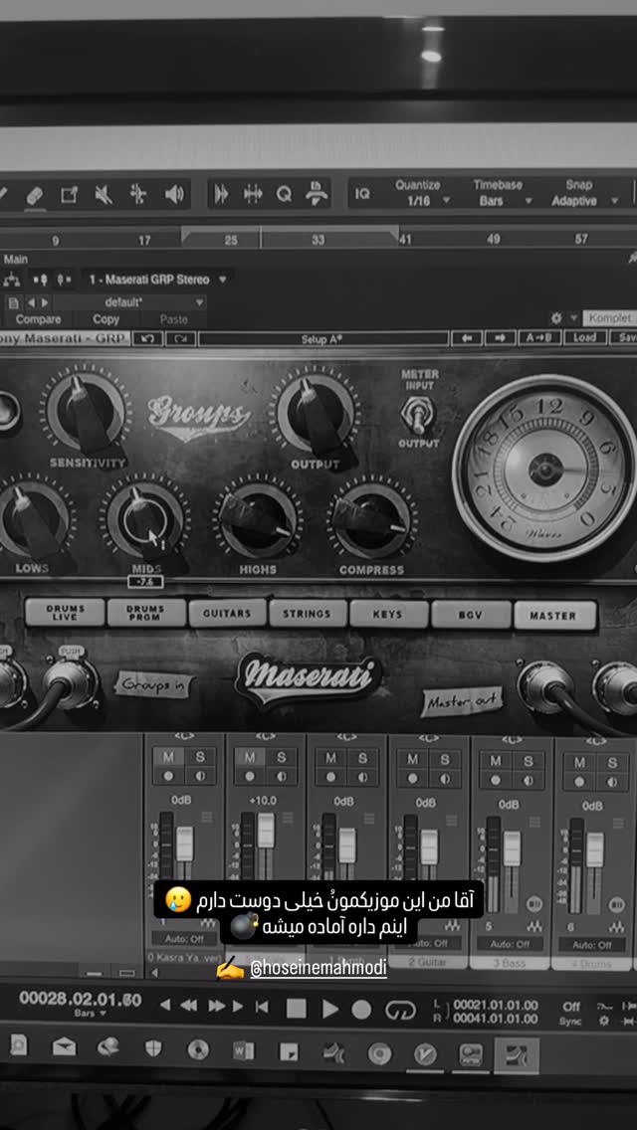
Task: Mute the channel showing +10.0
Action: click(250, 757)
